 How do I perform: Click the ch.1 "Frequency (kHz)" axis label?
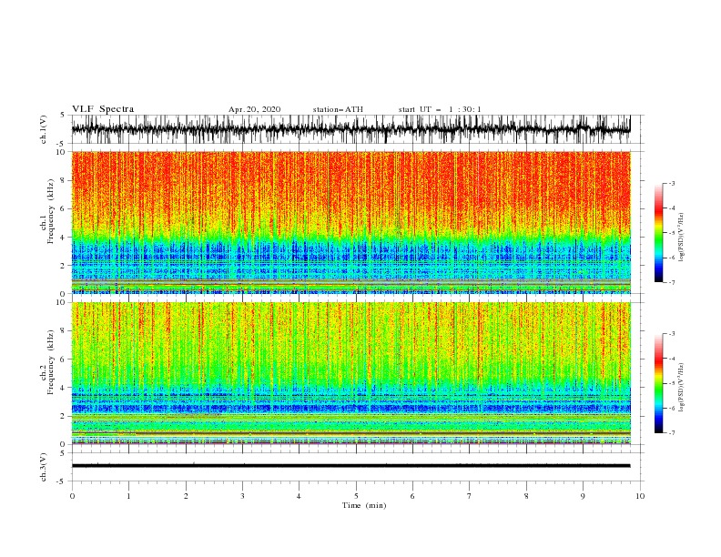coord(51,211)
